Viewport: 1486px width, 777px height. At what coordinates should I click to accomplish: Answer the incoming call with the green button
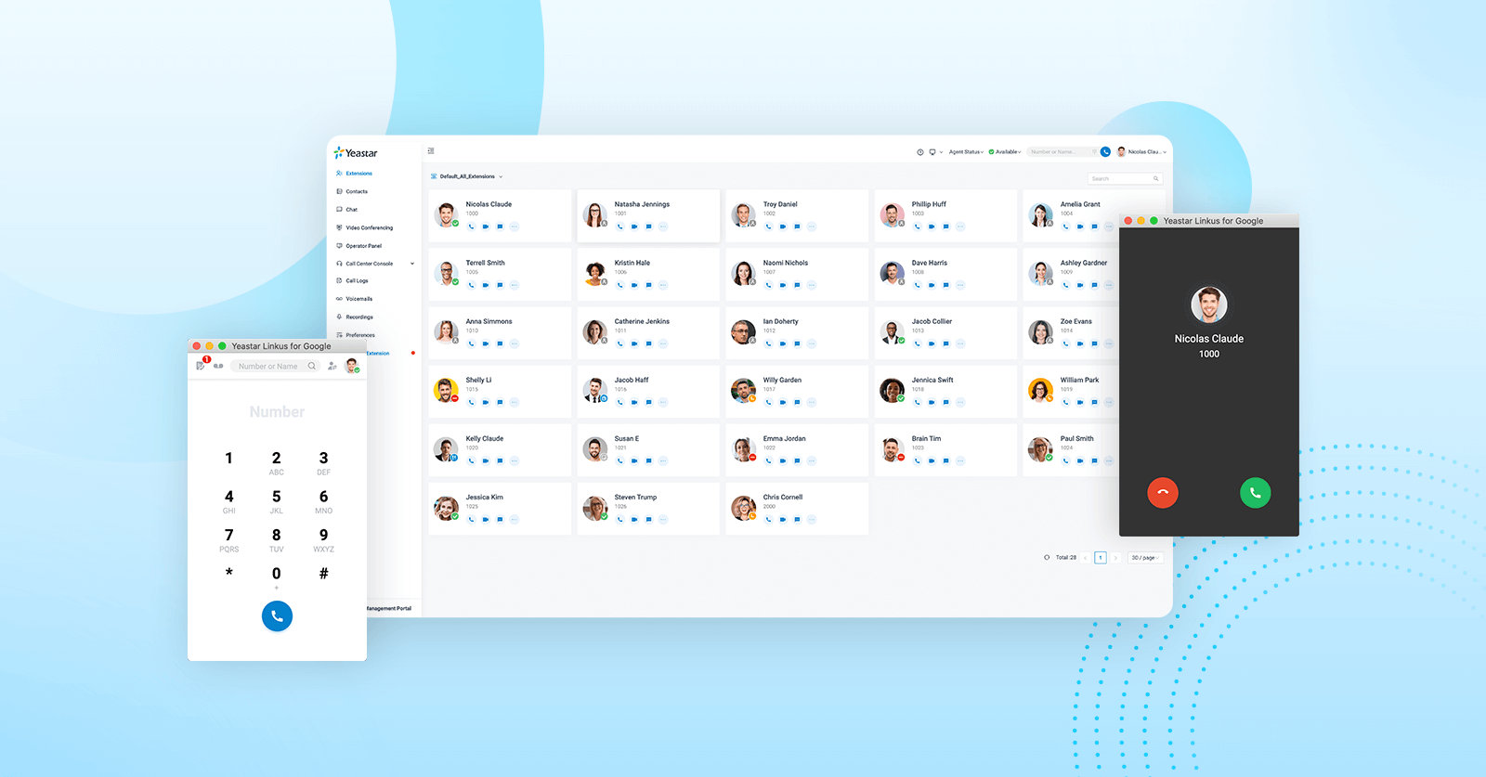coord(1255,493)
